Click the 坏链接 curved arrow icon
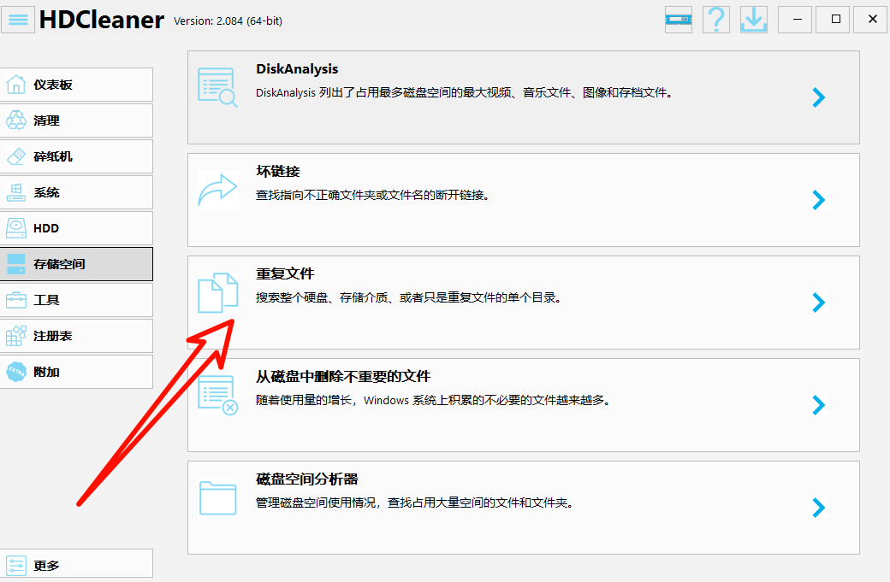890x582 pixels. 217,190
